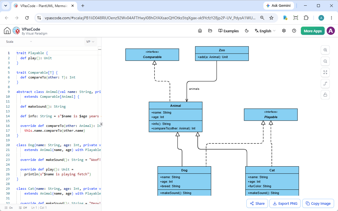Click the Ln 1 | Col 1 indicator
Viewport: 338px width, 211px height.
click(39, 208)
